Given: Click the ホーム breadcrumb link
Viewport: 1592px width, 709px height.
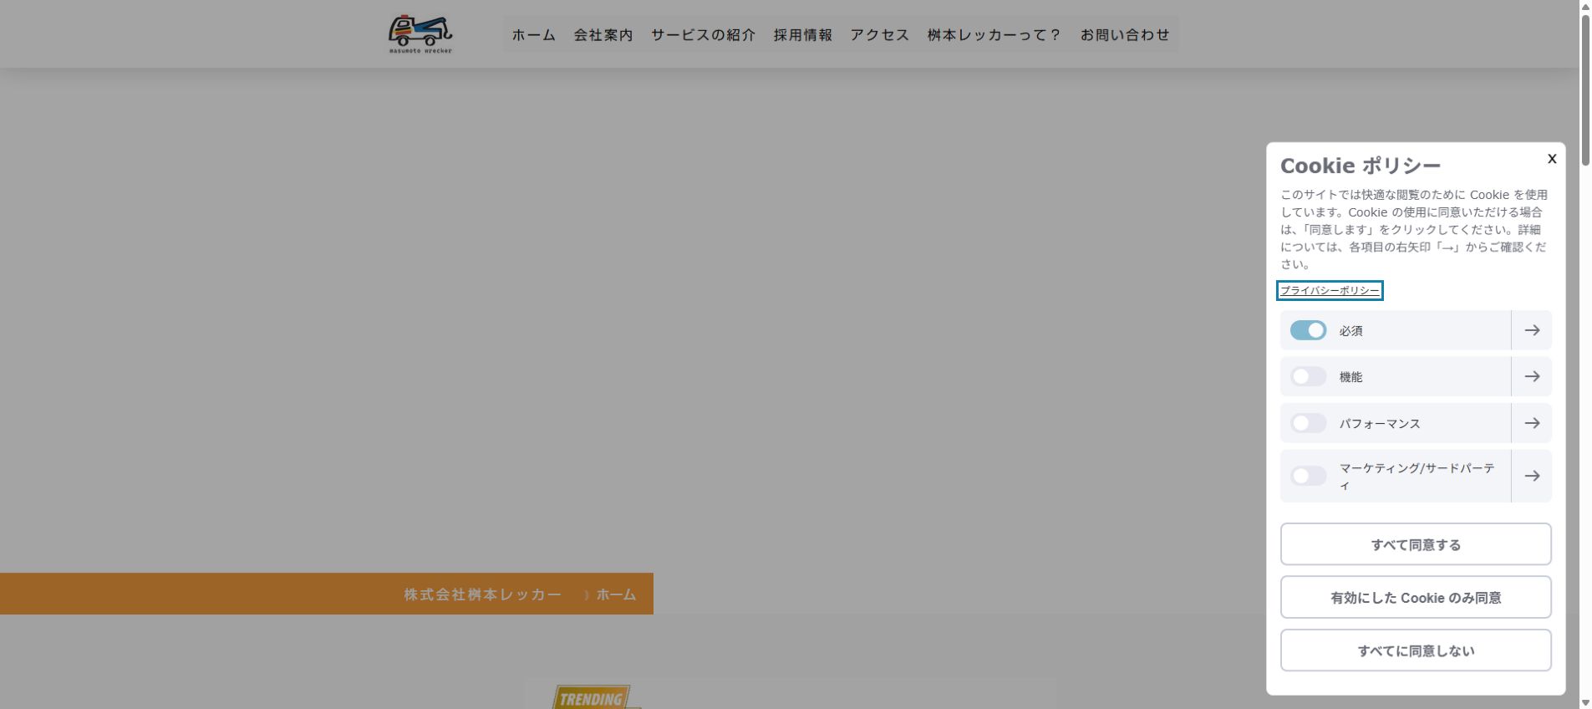Looking at the screenshot, I should 616,594.
